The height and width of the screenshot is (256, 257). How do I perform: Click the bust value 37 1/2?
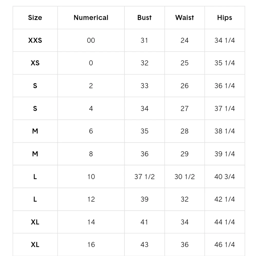click(144, 177)
